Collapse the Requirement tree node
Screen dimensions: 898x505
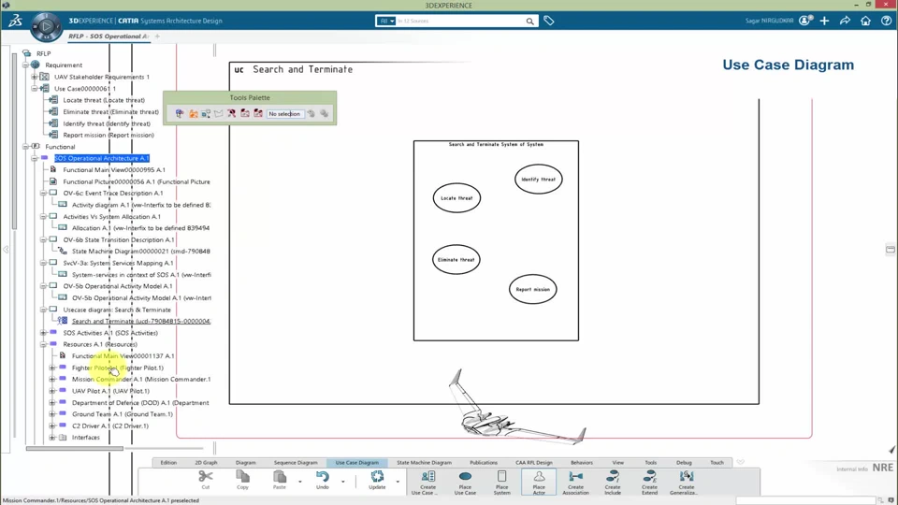[25, 65]
